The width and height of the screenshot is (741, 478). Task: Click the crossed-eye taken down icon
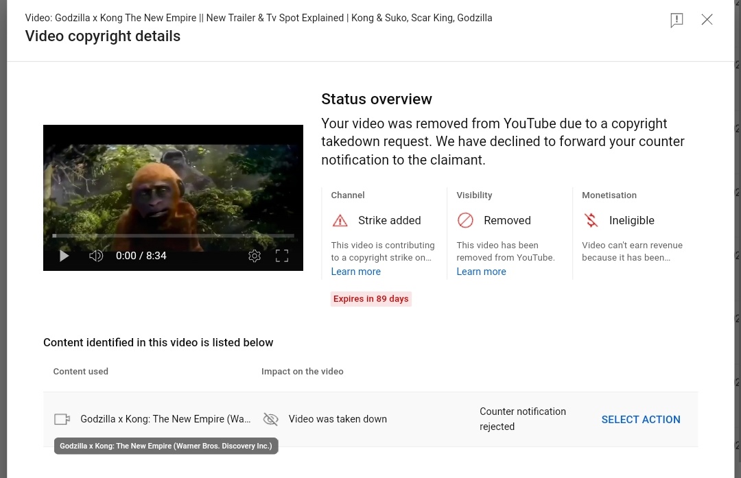tap(270, 419)
